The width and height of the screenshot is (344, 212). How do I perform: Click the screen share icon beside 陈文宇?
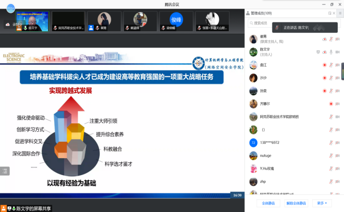(x=318, y=52)
